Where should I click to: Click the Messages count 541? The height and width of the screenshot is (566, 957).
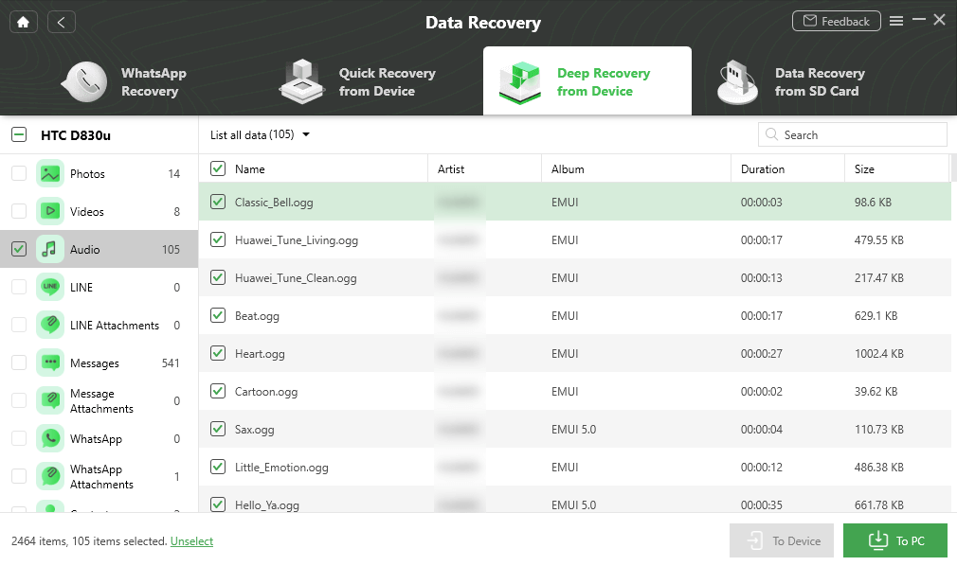click(x=171, y=363)
